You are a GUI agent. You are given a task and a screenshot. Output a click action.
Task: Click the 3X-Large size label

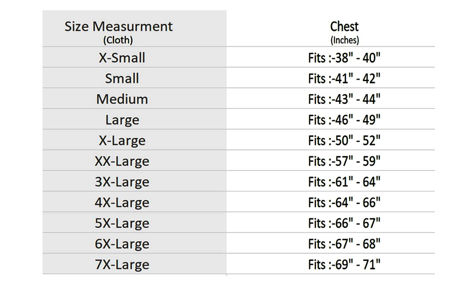[122, 182]
